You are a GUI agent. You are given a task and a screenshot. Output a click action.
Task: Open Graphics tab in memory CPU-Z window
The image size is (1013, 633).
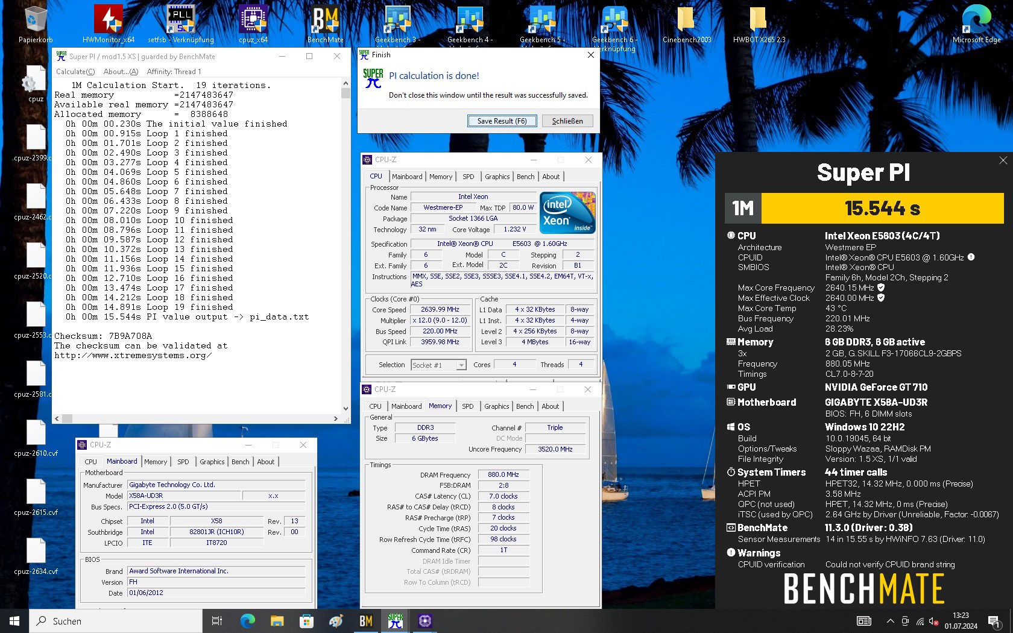[496, 406]
